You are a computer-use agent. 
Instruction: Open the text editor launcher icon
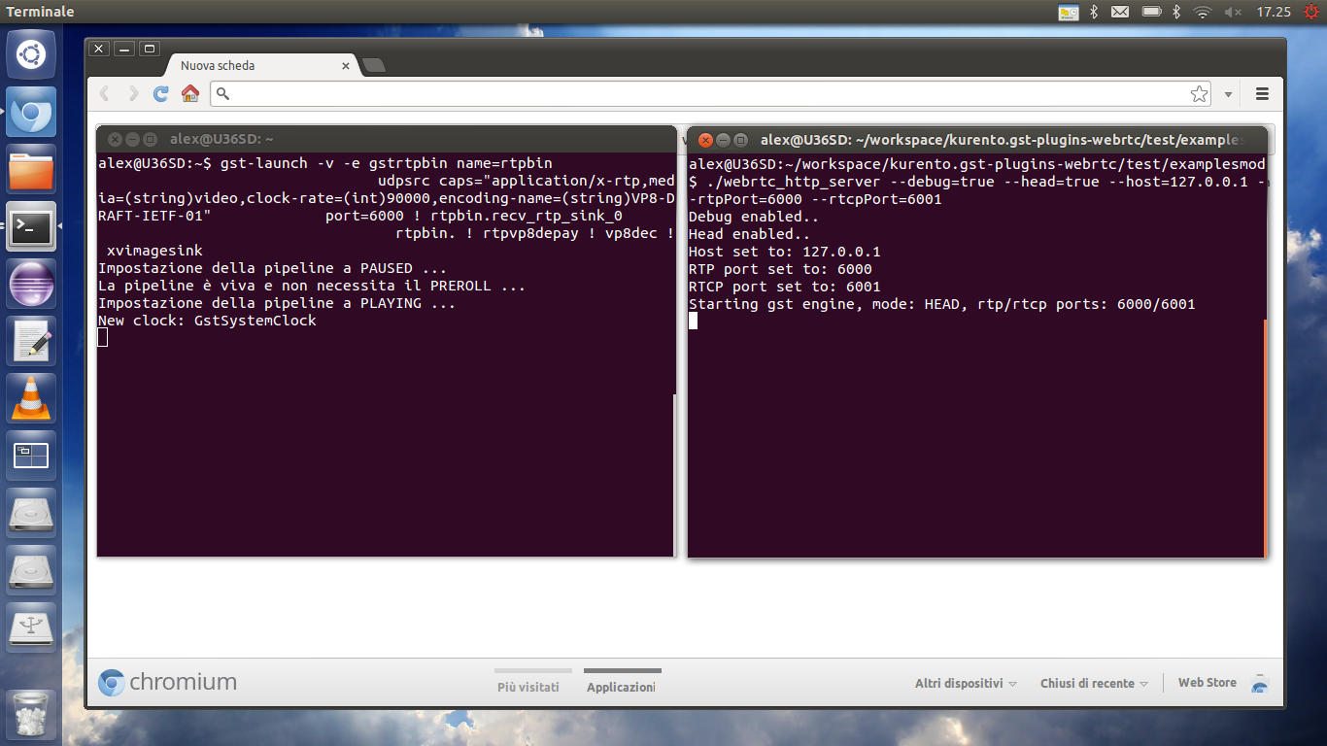tap(31, 341)
